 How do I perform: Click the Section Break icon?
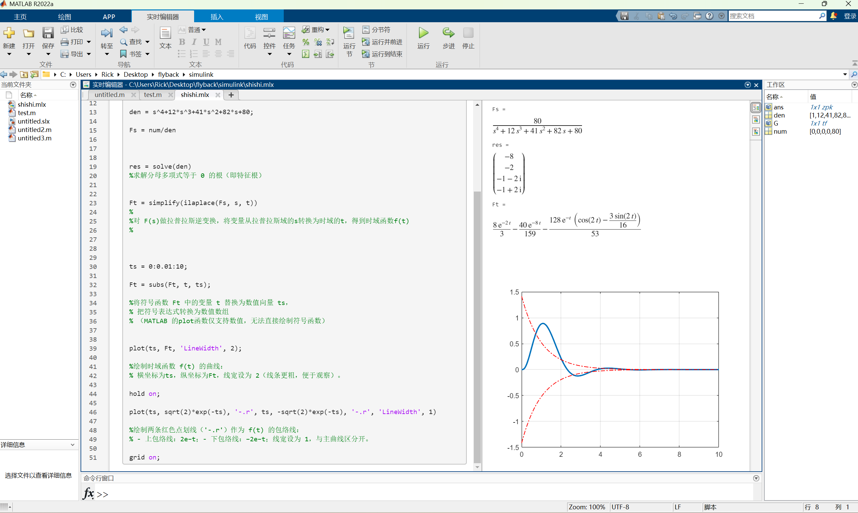[366, 30]
